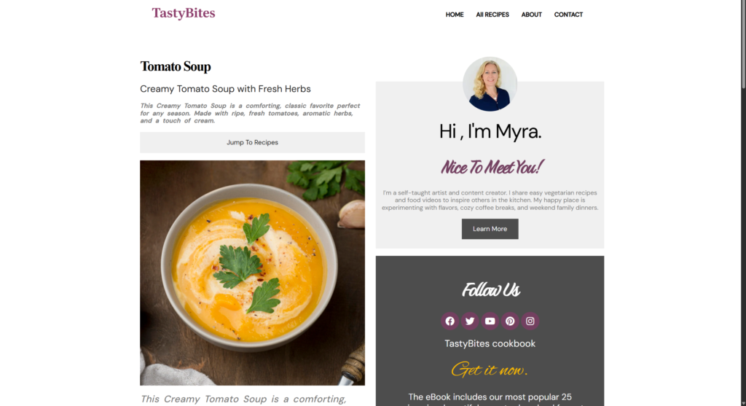Click the Tomato Soup page heading
The height and width of the screenshot is (406, 746).
(x=175, y=66)
